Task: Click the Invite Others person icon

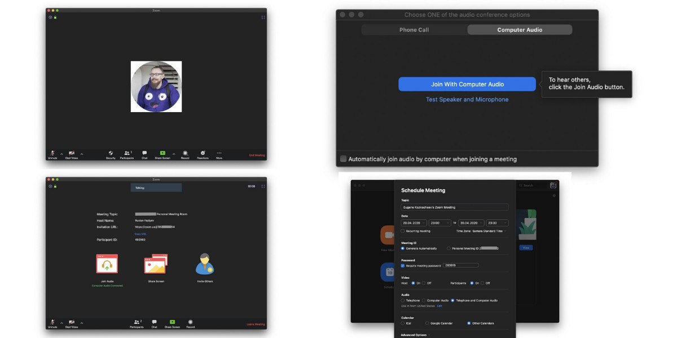Action: [x=205, y=264]
